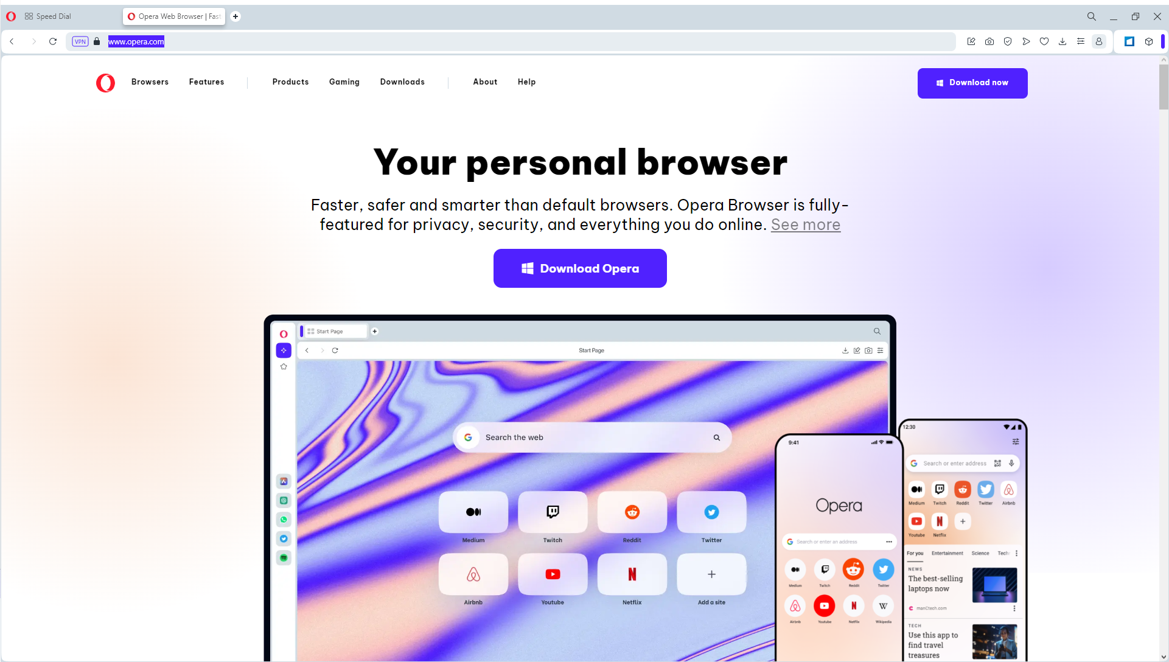This screenshot has width=1169, height=662.
Task: Click the See more link
Action: point(805,225)
